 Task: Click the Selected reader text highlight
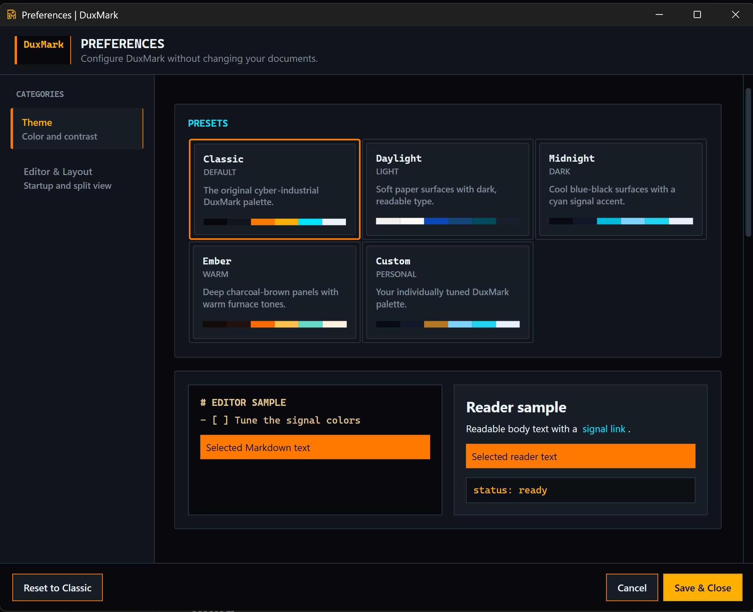pos(580,456)
